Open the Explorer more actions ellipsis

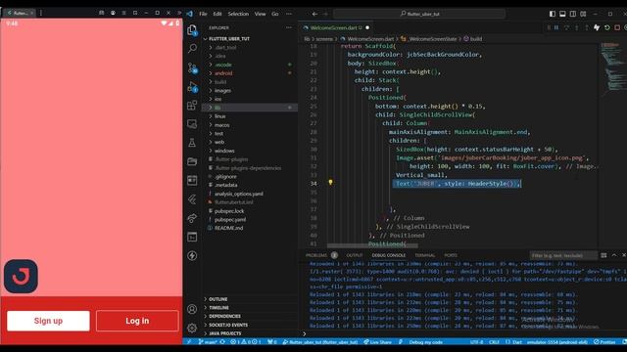click(x=289, y=28)
